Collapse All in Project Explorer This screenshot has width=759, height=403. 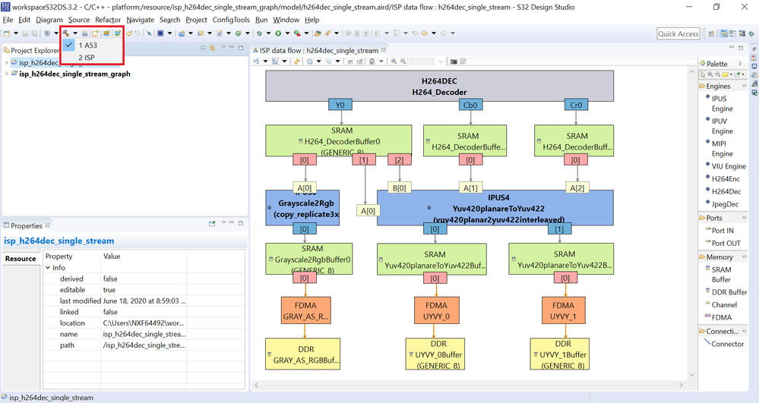click(204, 49)
